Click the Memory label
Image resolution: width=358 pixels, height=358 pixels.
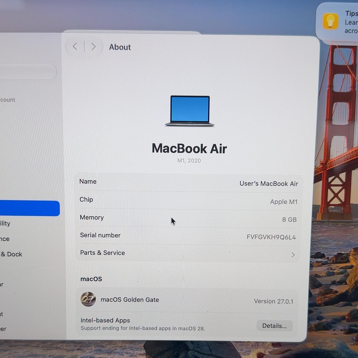pyautogui.click(x=92, y=217)
